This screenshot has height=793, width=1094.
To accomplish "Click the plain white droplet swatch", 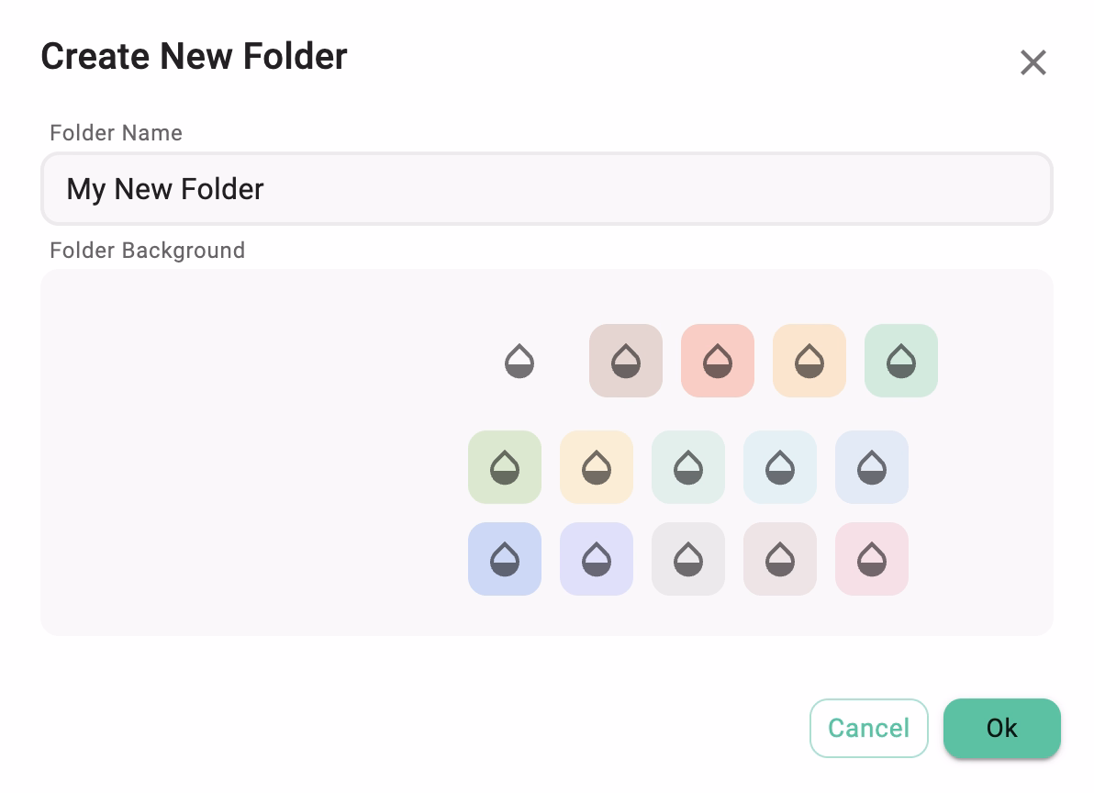I will [519, 361].
